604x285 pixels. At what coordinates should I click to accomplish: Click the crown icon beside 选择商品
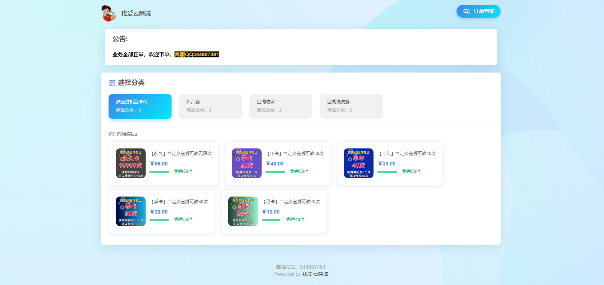(x=112, y=134)
